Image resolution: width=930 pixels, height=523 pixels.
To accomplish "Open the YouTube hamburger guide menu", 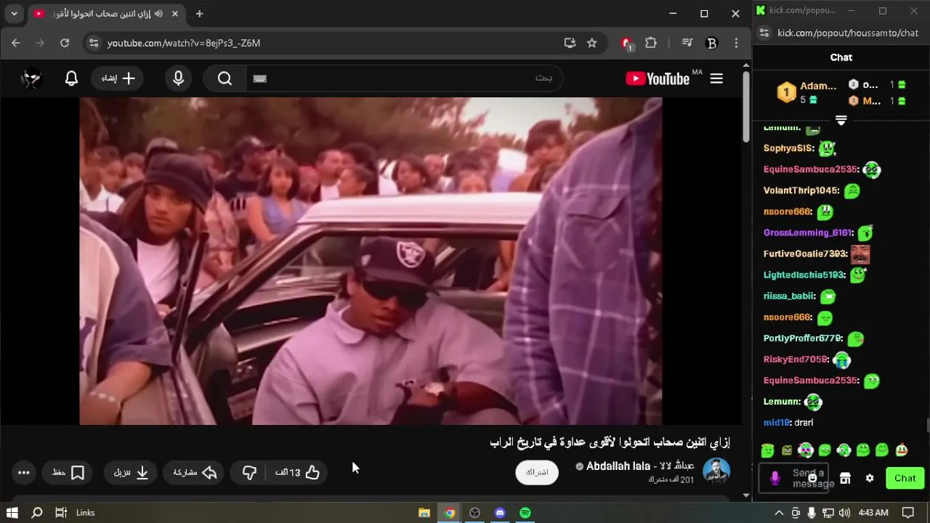I will [716, 78].
